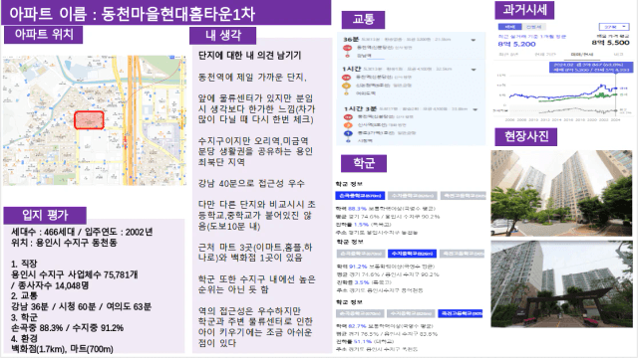Image resolution: width=638 pixels, height=358 pixels.
Task: Select 죽전고등학교 tab in second school block
Action: pyautogui.click(x=463, y=254)
